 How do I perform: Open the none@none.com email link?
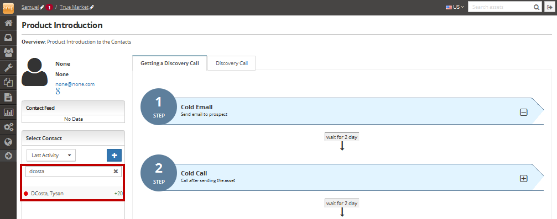click(75, 84)
